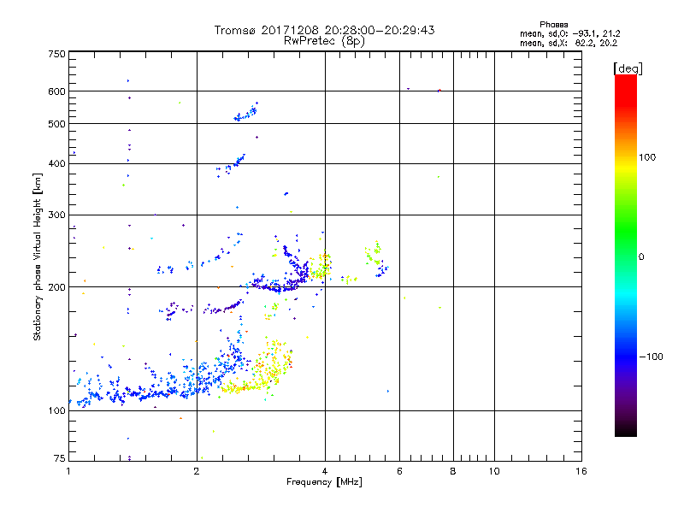Click the x-axis label '8'
Screen dimensions: 684x513
[x=453, y=471]
